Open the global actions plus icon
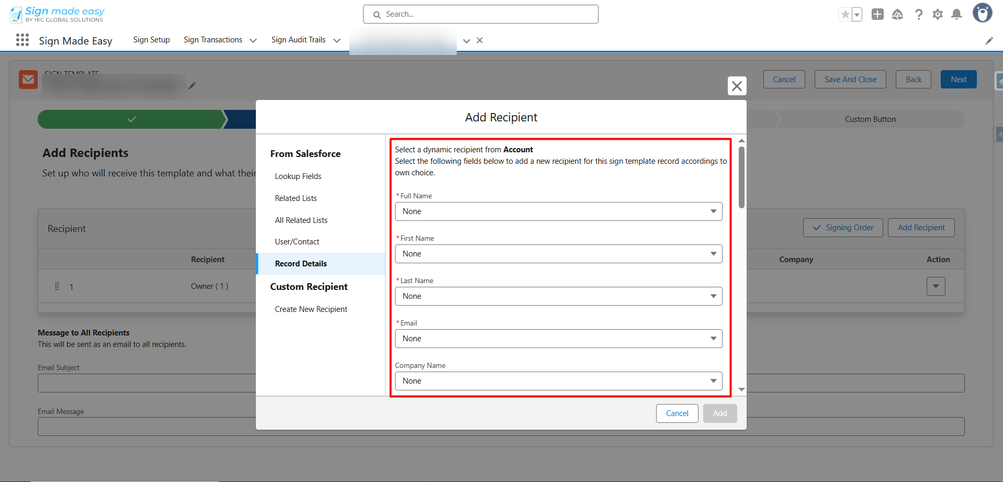Image resolution: width=1003 pixels, height=482 pixels. point(877,14)
